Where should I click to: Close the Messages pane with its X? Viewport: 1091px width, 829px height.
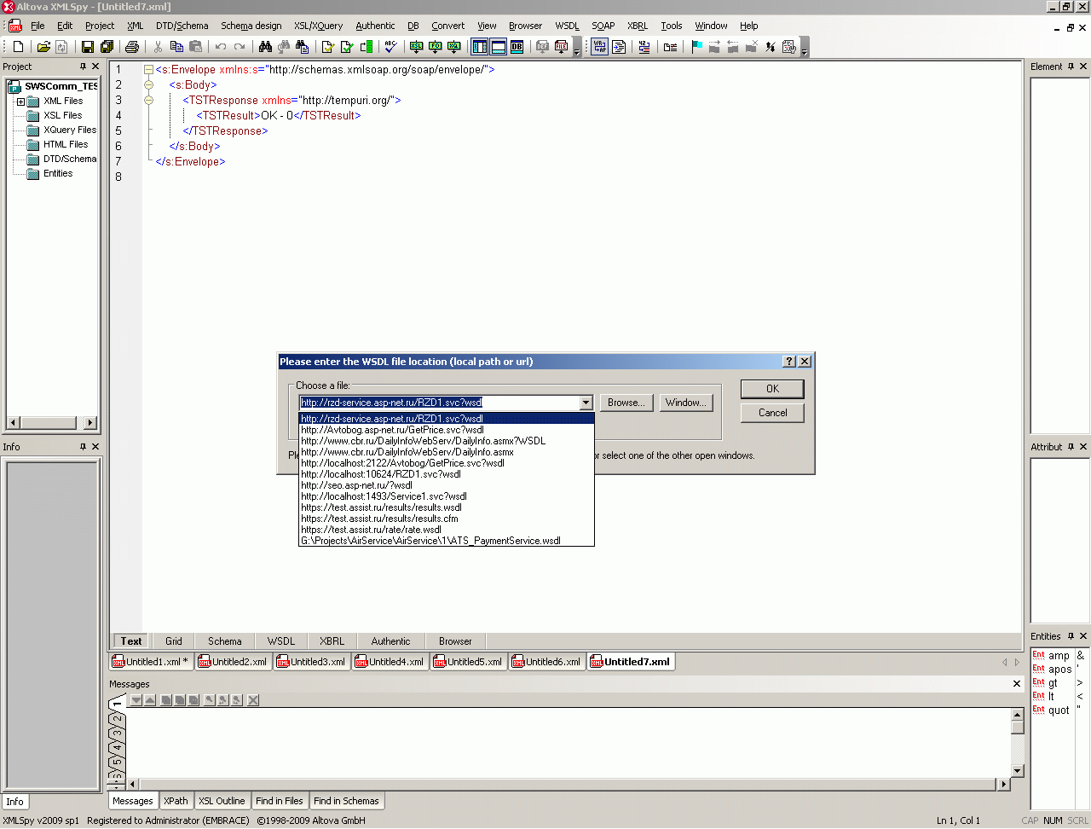(x=1017, y=684)
